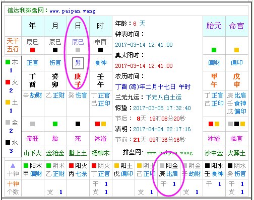Viewport: 254px width, 200px height.
Task: Click the 阳水 壬 食神 cell
Action: pos(214,170)
